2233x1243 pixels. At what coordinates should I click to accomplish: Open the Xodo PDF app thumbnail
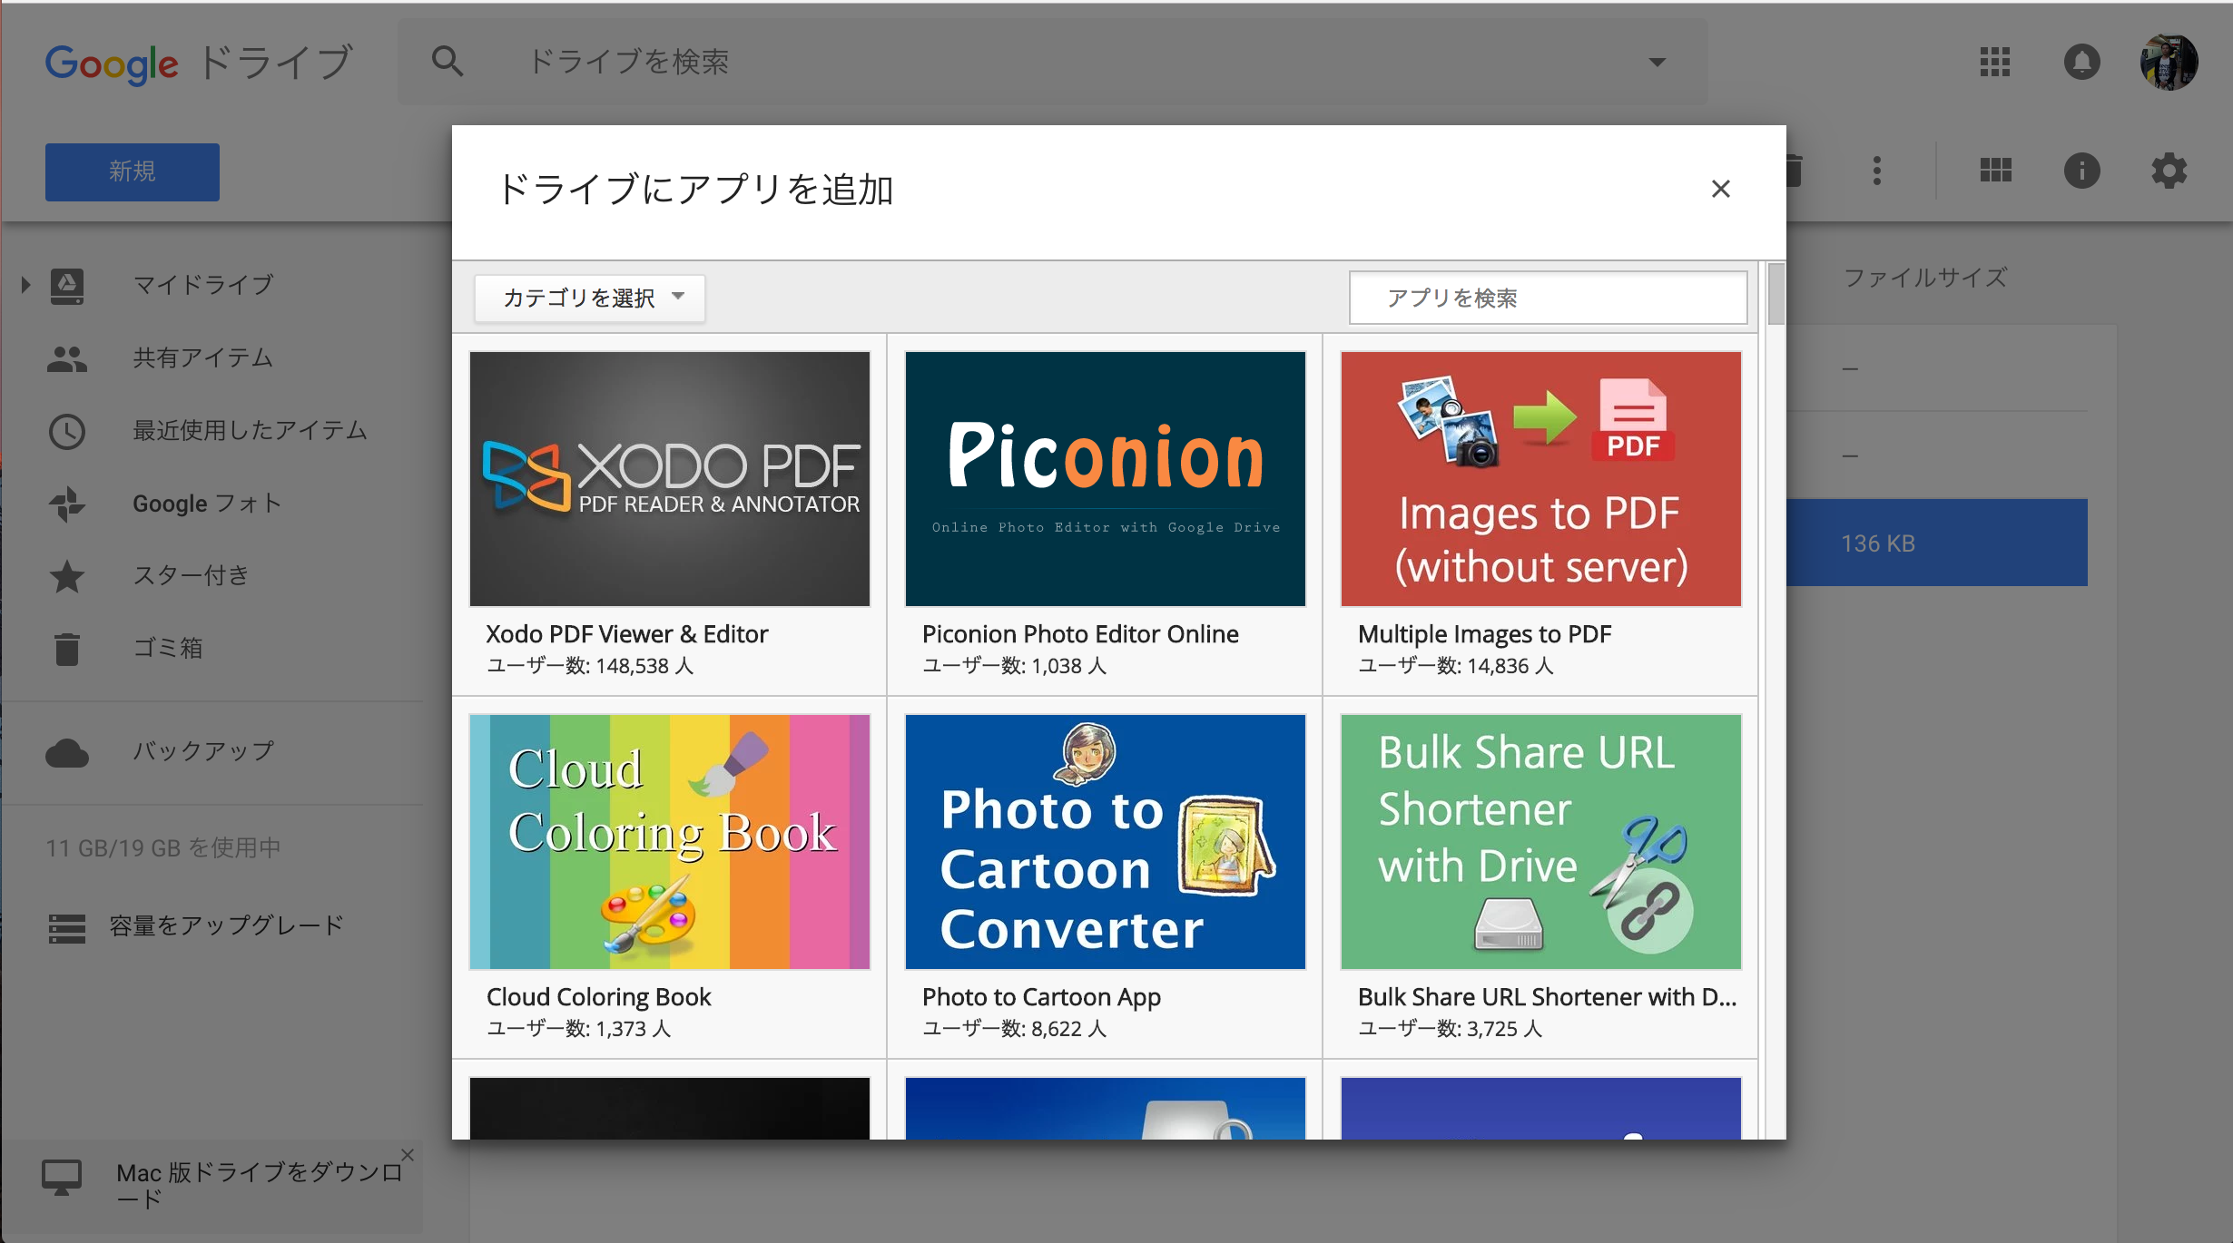pos(670,479)
